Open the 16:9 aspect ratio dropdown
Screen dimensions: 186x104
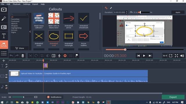click(165, 56)
